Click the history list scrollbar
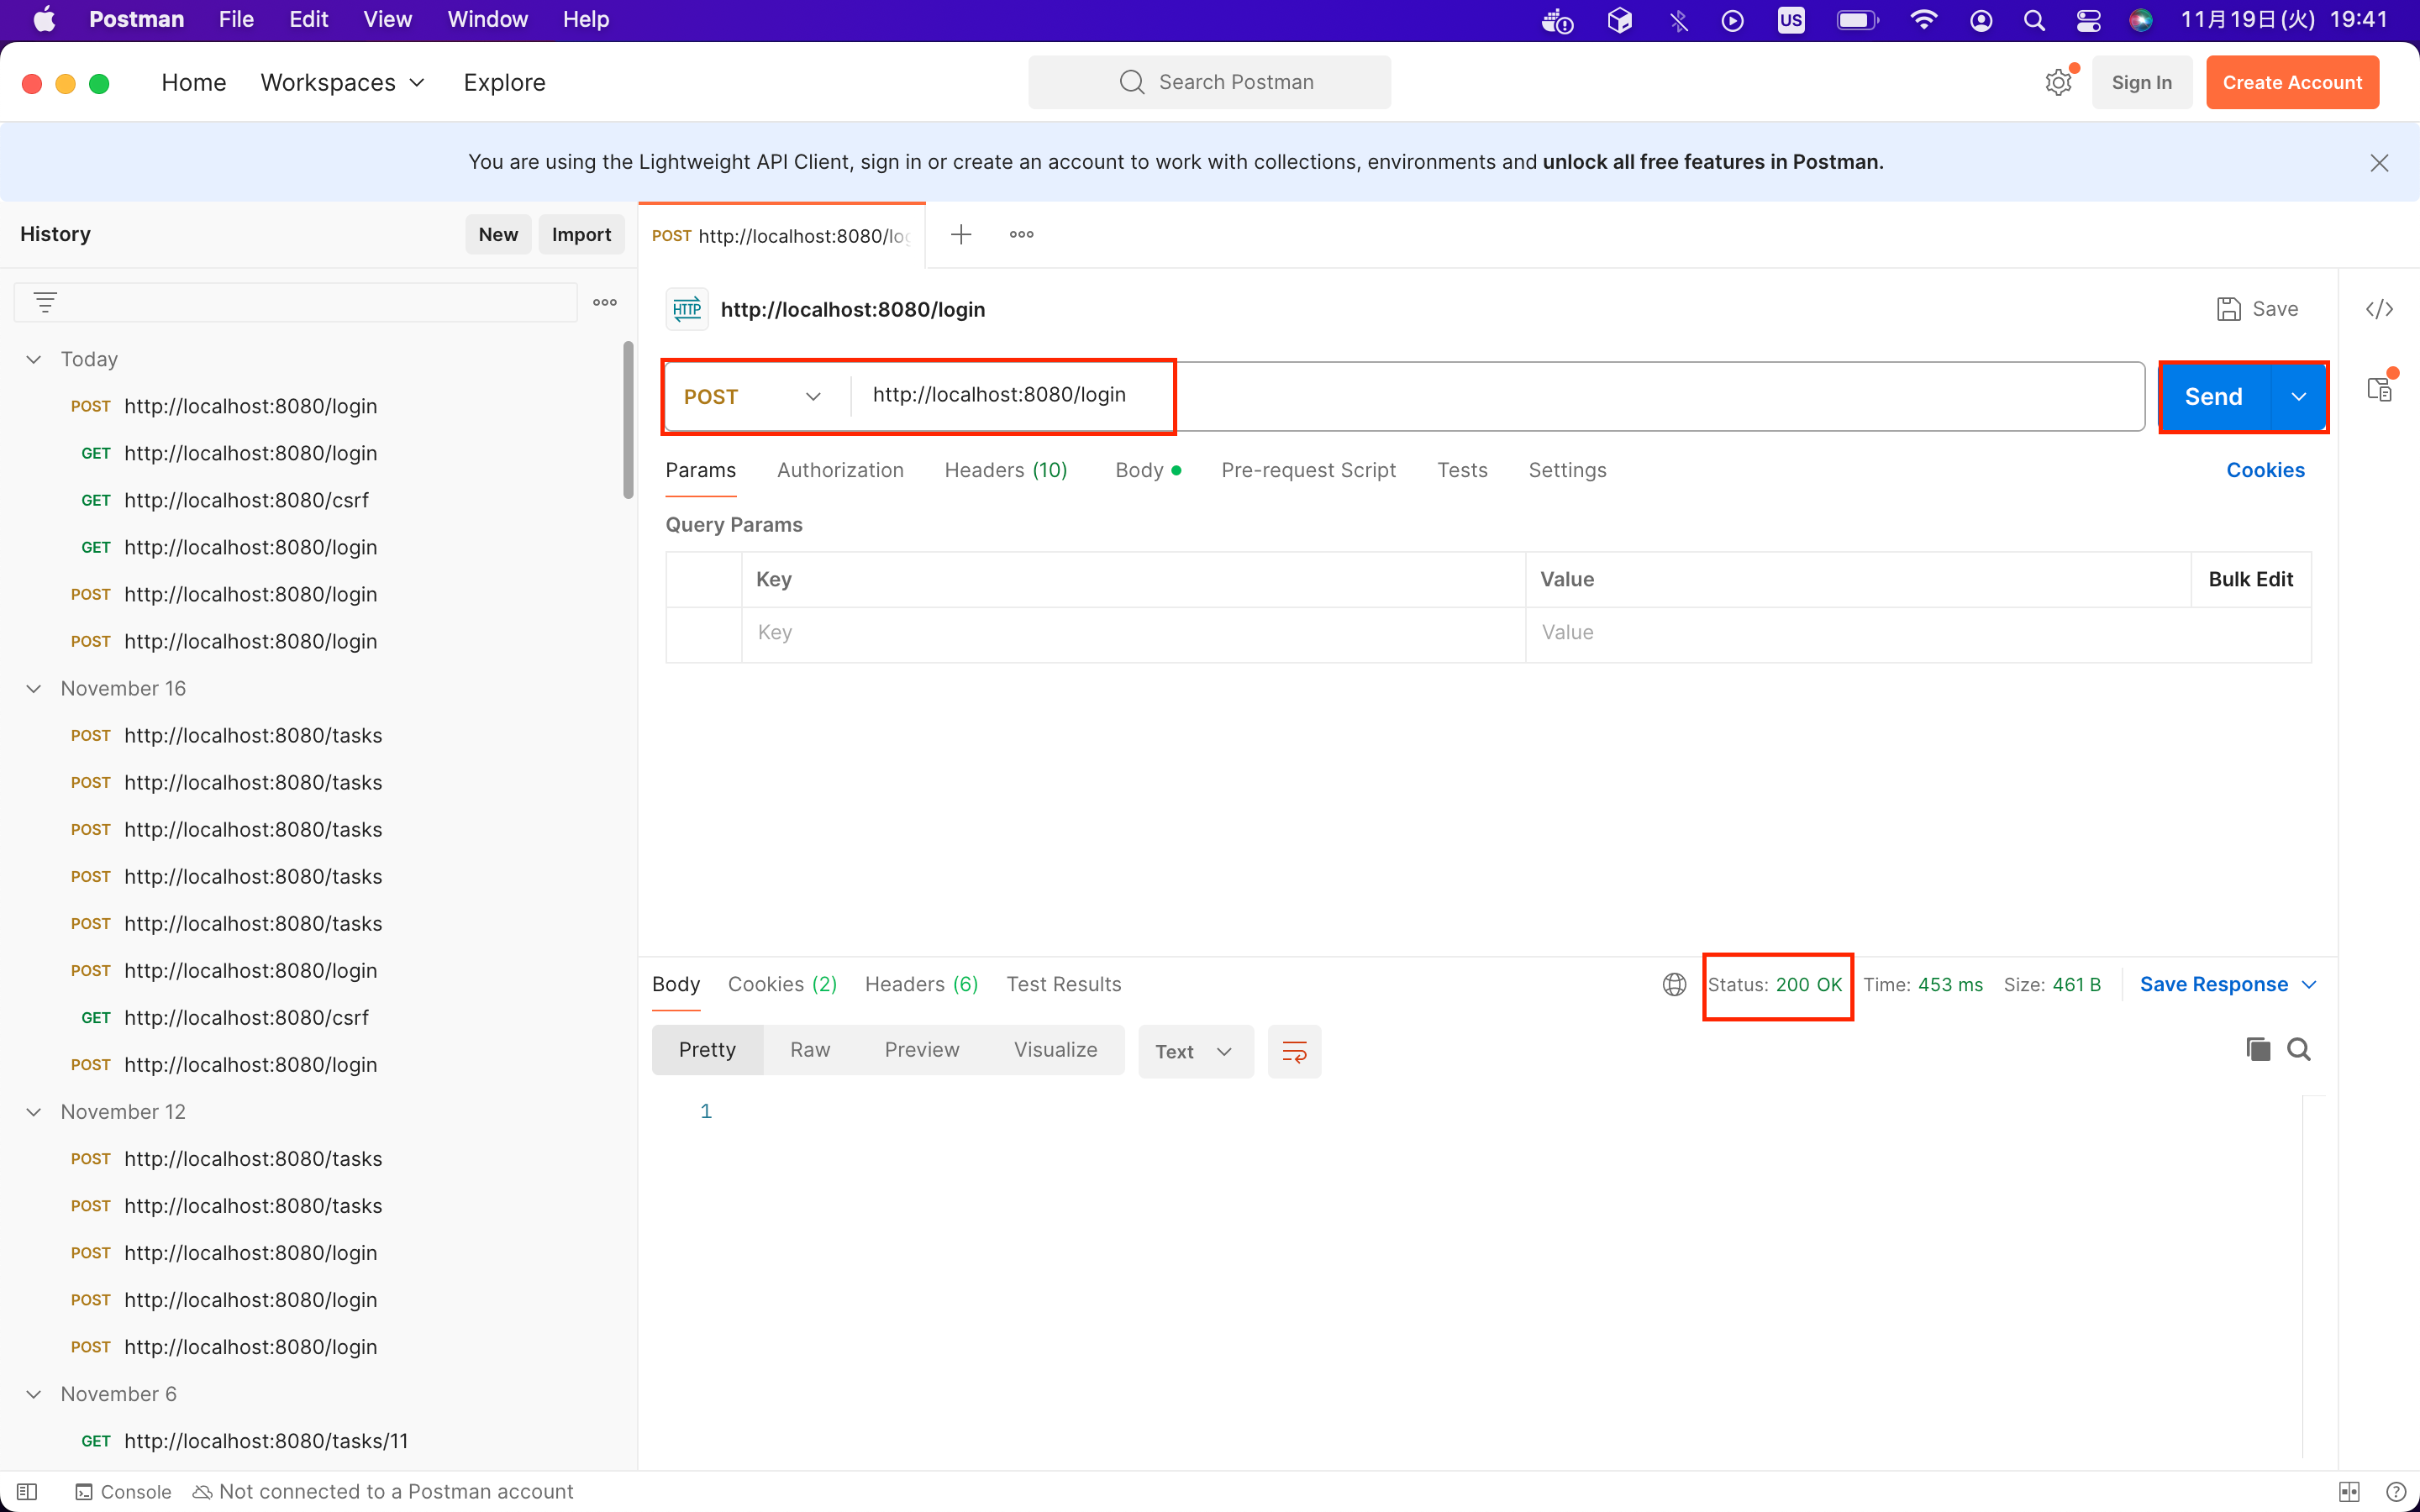This screenshot has height=1512, width=2420. [628, 420]
